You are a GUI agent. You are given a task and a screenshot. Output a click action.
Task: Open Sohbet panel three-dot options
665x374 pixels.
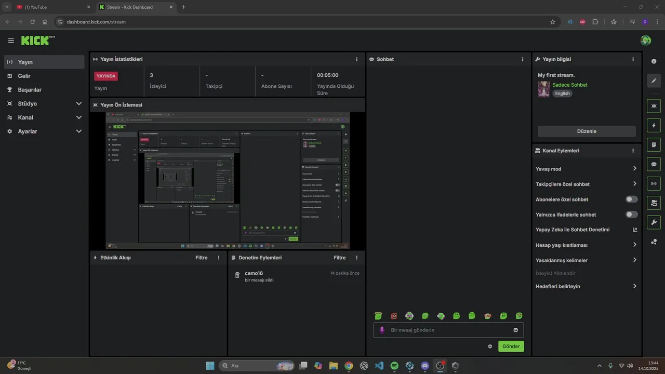click(x=523, y=59)
